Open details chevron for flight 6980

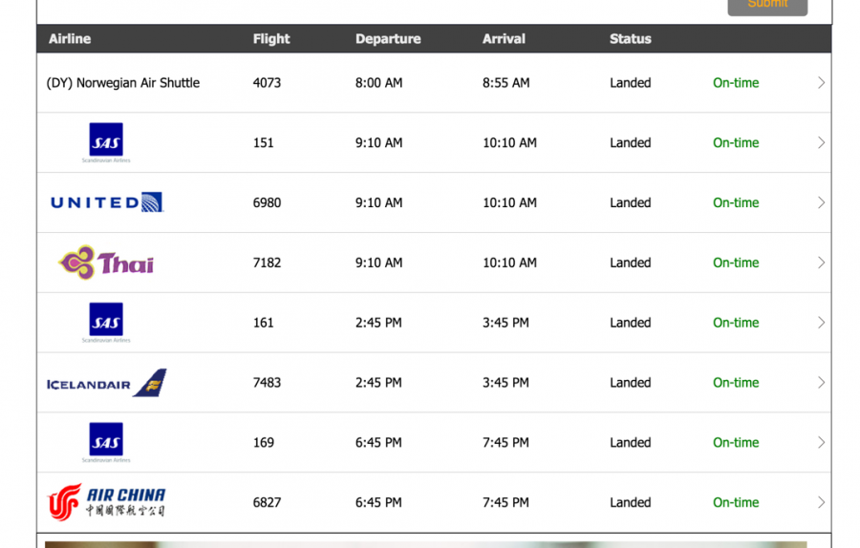[x=821, y=202]
